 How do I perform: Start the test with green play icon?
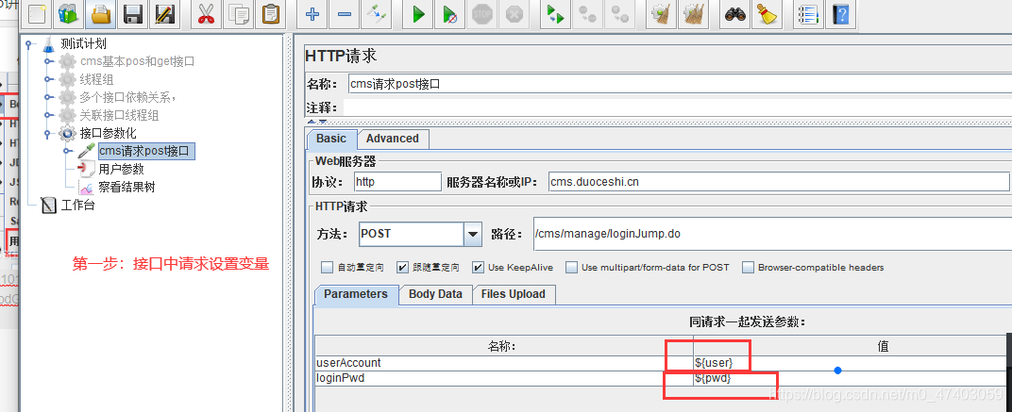point(418,13)
